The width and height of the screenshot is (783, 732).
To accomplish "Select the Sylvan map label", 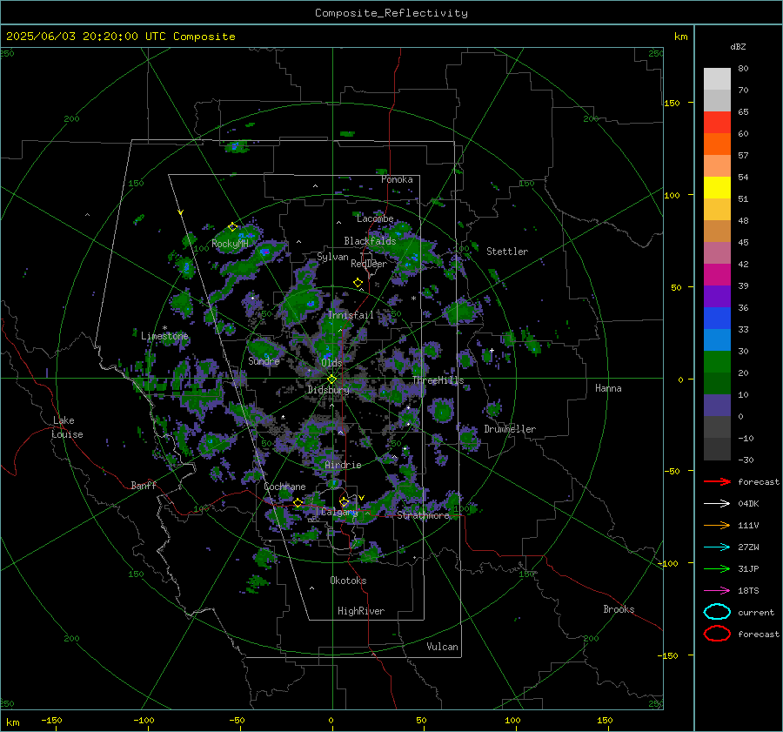I will coord(332,257).
